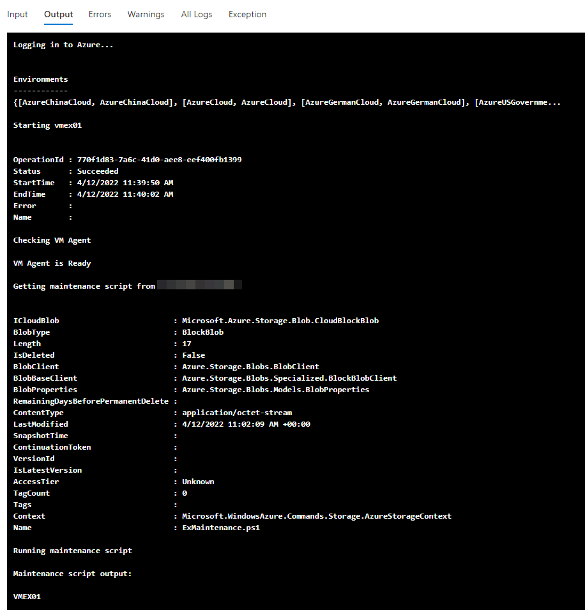The image size is (585, 610).
Task: Select the OperationId GUID value
Action: [159, 160]
